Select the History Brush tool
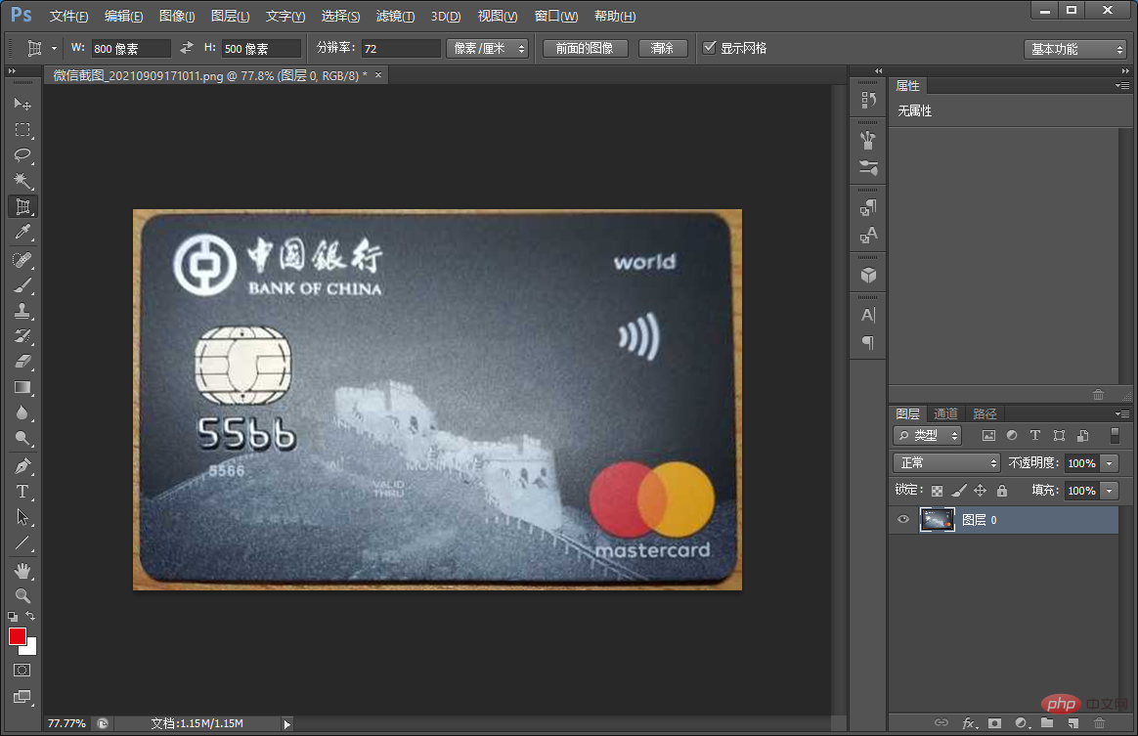 coord(22,336)
